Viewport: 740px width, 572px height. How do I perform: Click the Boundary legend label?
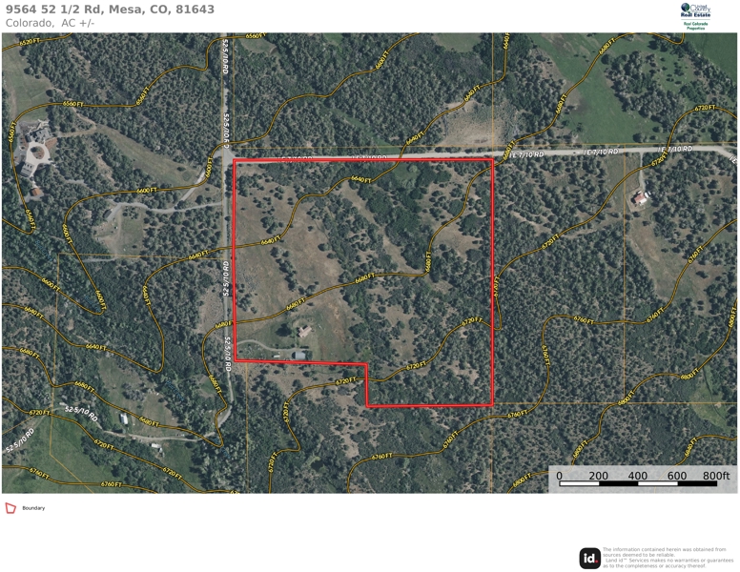click(33, 508)
